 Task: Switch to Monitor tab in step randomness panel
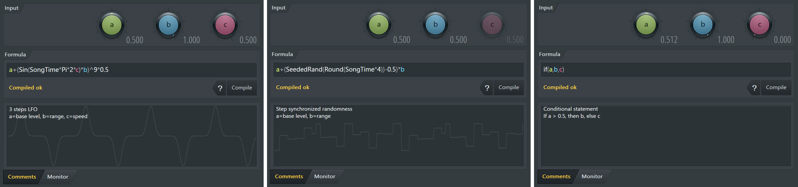click(325, 177)
